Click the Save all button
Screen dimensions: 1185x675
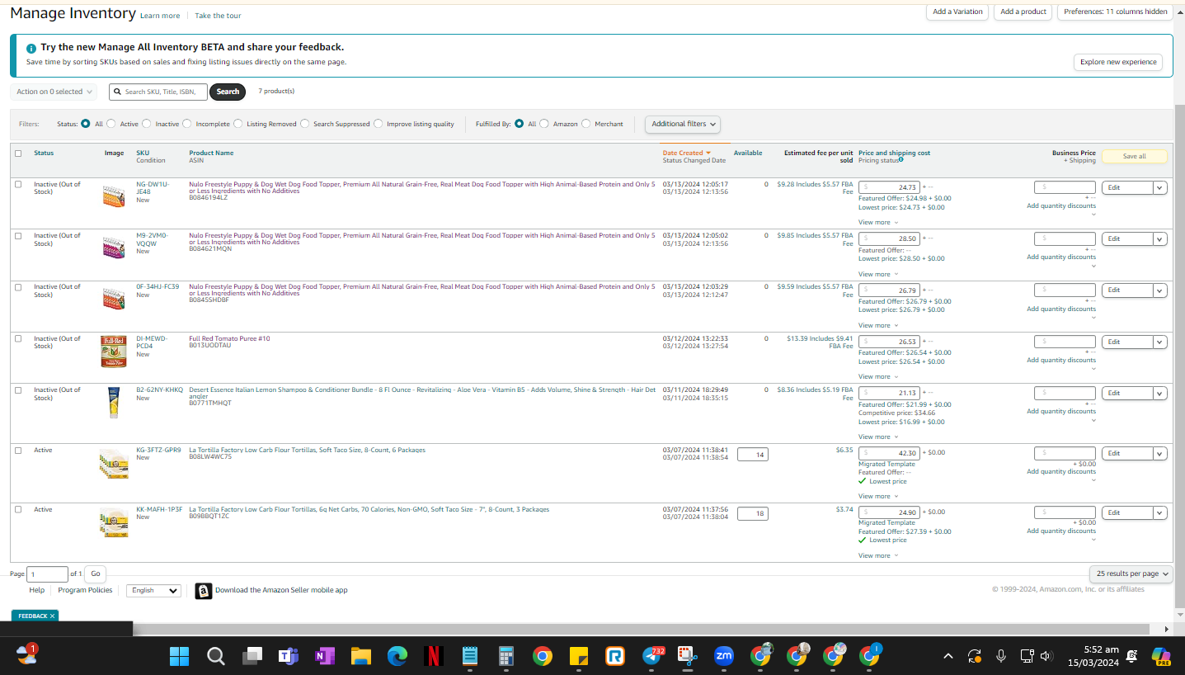1135,156
